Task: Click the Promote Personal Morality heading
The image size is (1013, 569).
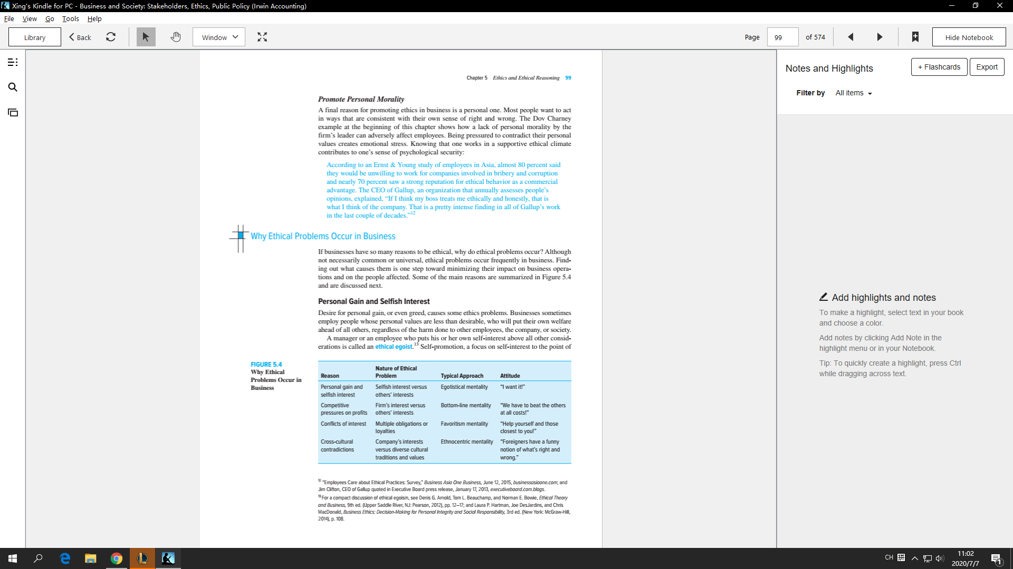Action: (361, 99)
